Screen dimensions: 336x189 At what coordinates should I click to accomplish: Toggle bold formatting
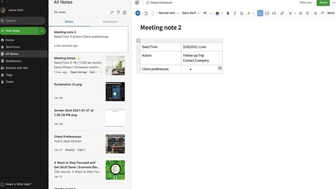[228, 13]
